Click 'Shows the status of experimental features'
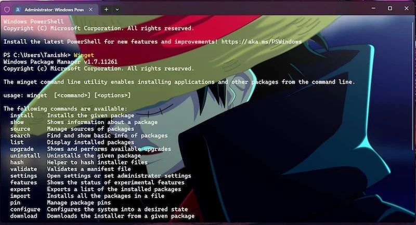 tap(115, 182)
